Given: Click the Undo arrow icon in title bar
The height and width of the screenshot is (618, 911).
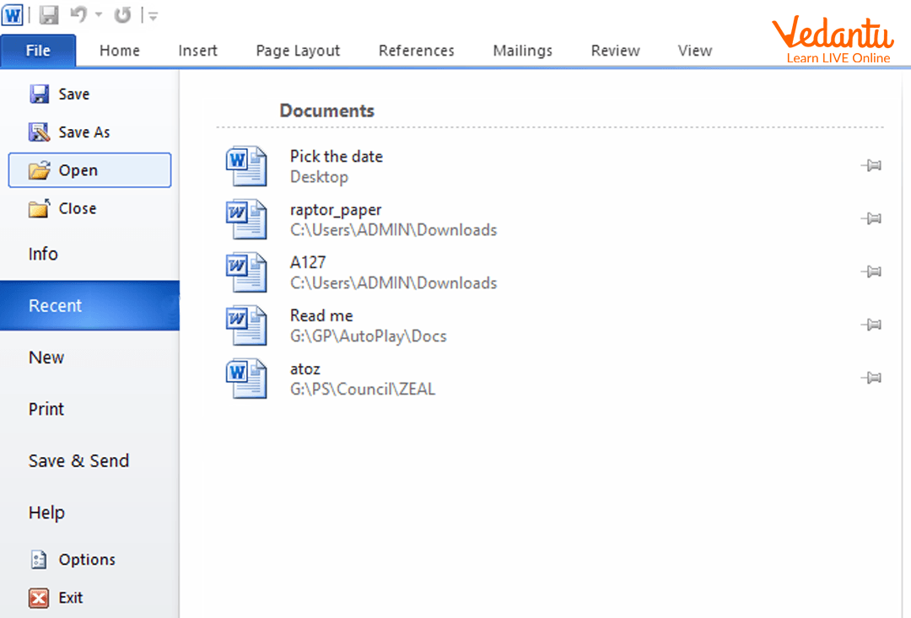Looking at the screenshot, I should (x=78, y=15).
